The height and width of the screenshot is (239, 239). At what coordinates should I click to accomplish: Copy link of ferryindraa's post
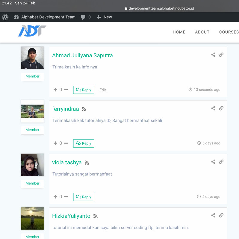[221, 108]
